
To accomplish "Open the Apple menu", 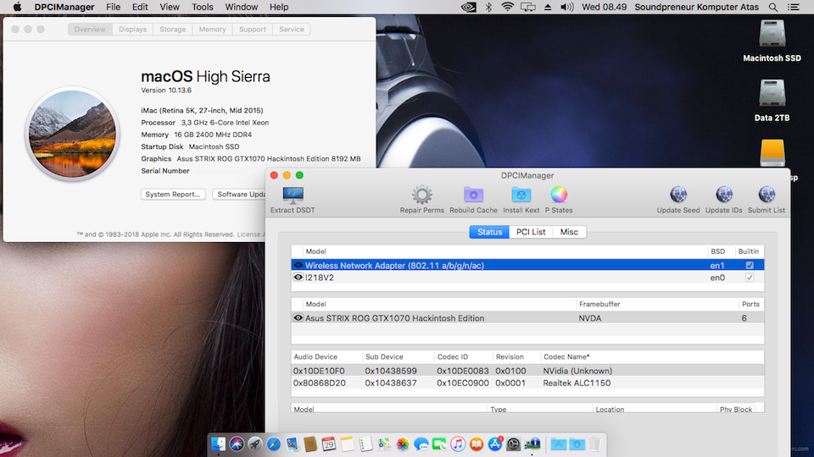I will coord(17,7).
